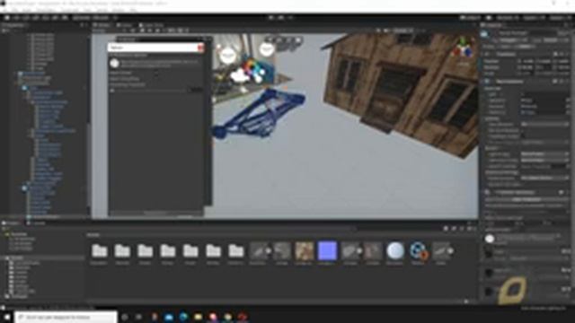Select the Rotate tool in Unity toolbar
Screen dimensions: 575x323
(x=26, y=18)
